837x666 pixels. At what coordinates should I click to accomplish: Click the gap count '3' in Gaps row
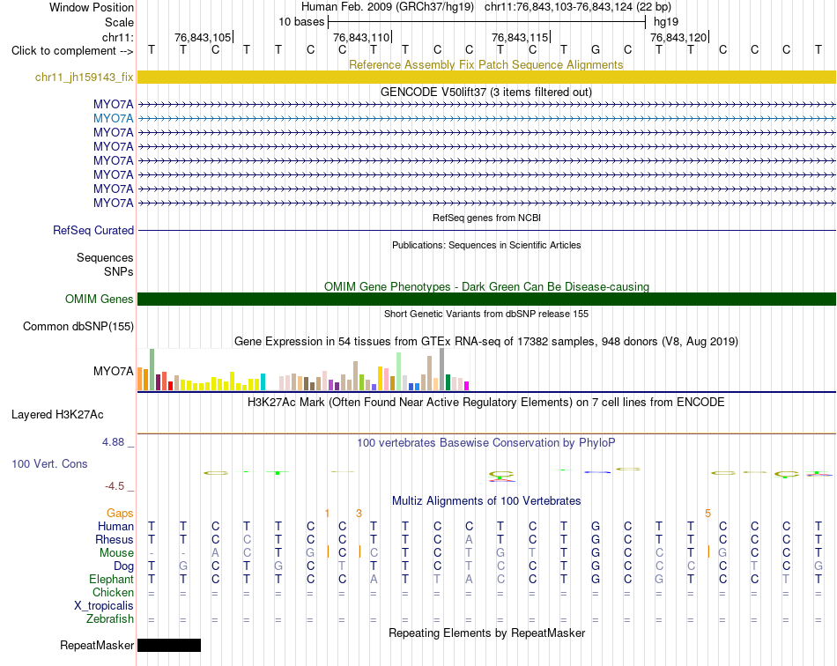(x=359, y=514)
